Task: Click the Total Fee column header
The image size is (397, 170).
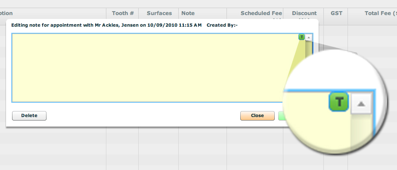Action: click(381, 13)
